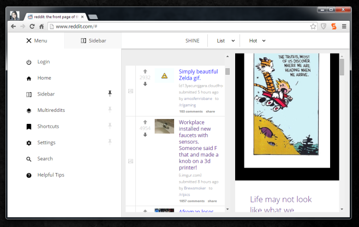Viewport: 359px width, 227px height.
Task: Go to the /r/pics subreddit link
Action: 184,194
